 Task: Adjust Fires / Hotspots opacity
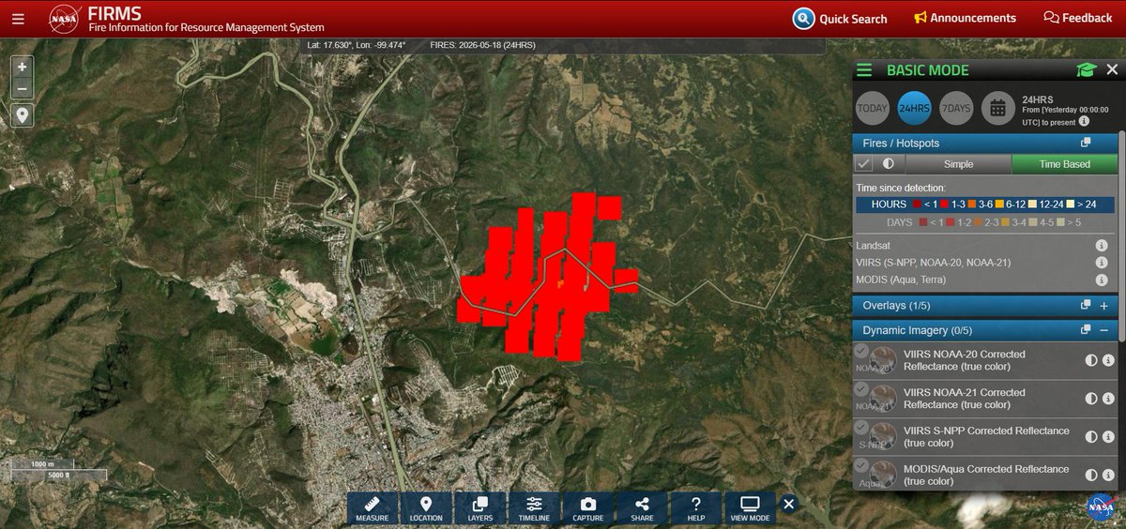(889, 164)
